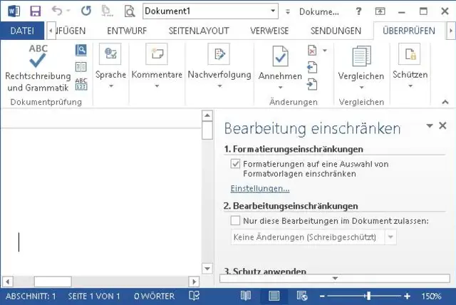
Task: Click horizontal scrollbar left arrow
Action: click(8, 281)
